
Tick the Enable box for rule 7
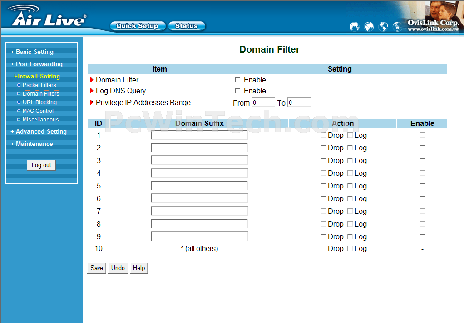click(x=422, y=211)
